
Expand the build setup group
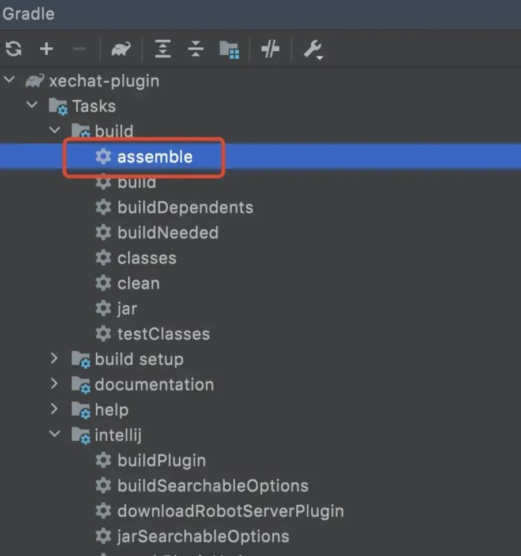coord(54,358)
